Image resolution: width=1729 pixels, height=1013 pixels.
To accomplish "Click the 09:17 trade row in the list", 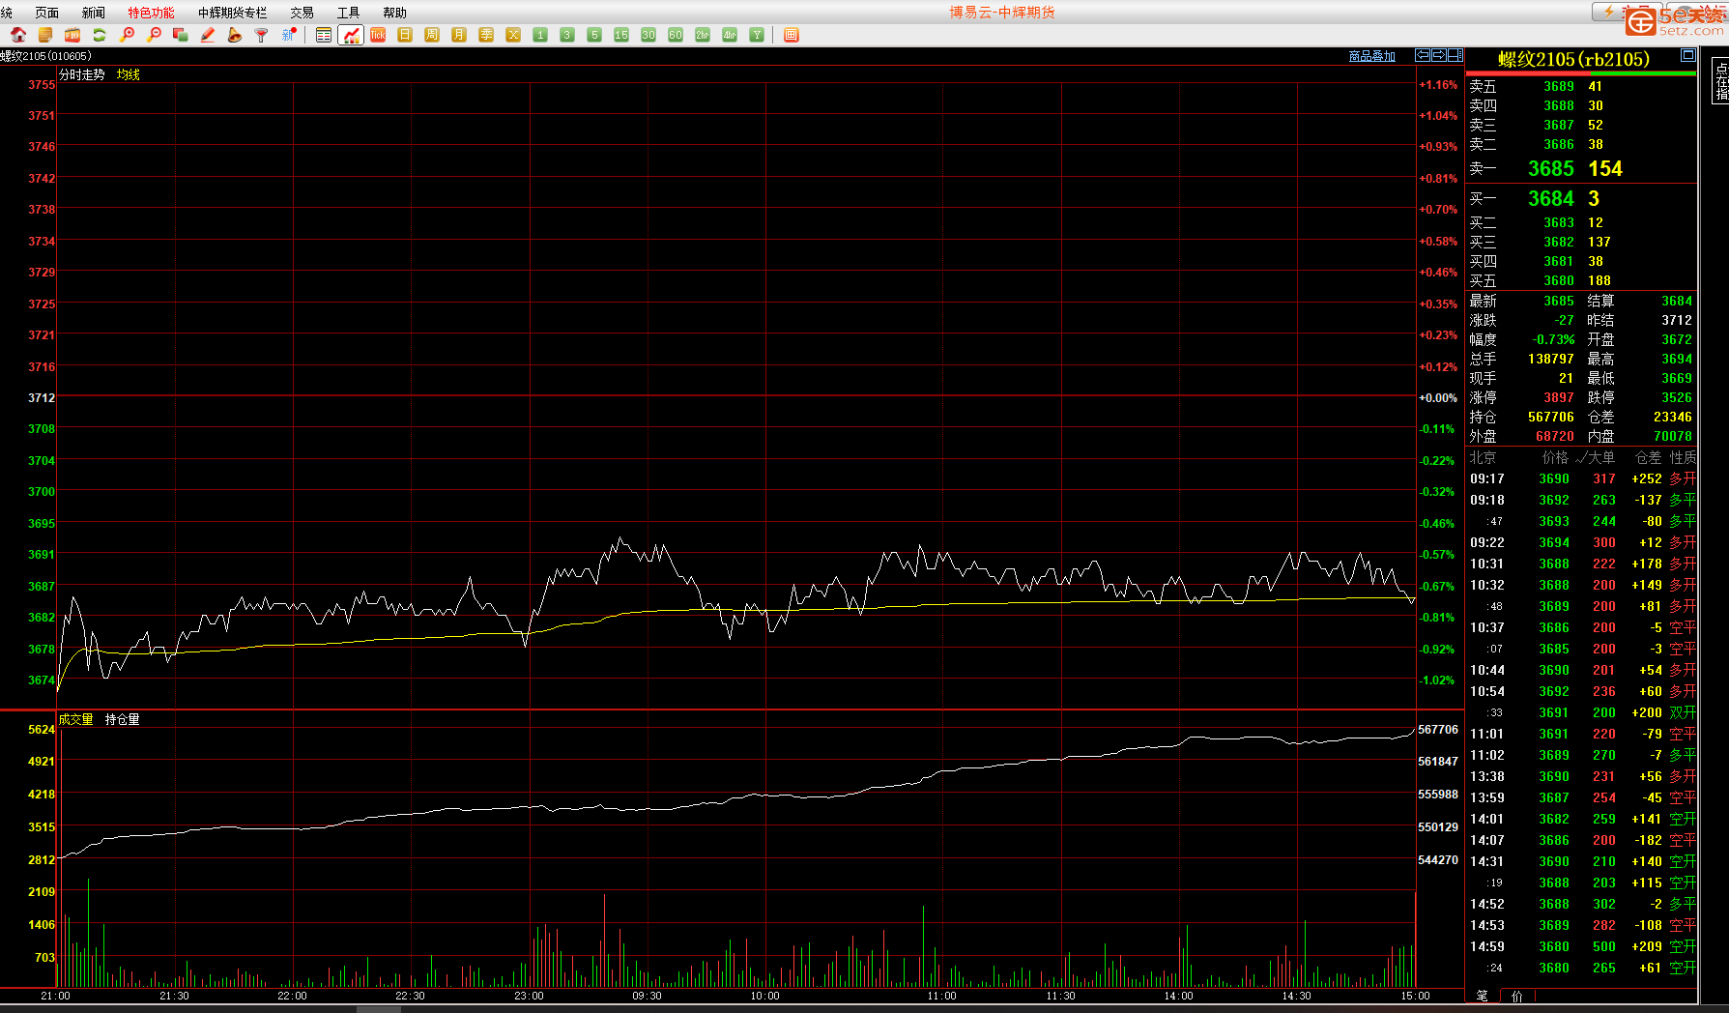I will click(1582, 478).
